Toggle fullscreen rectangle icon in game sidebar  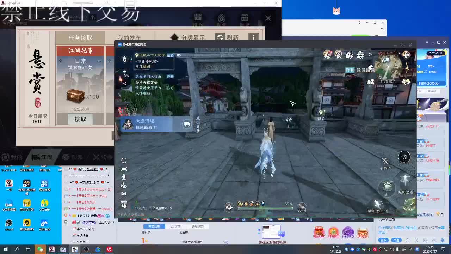click(124, 169)
